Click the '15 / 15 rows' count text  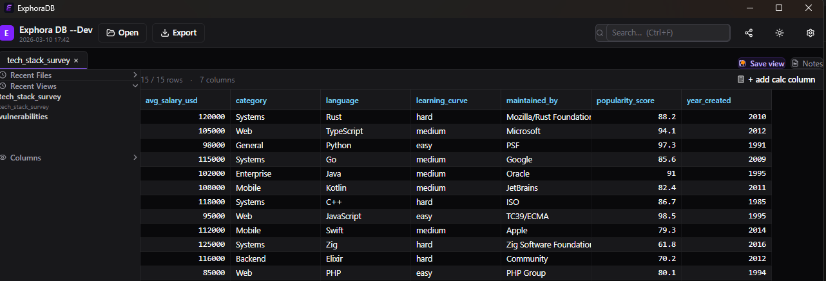pyautogui.click(x=162, y=80)
